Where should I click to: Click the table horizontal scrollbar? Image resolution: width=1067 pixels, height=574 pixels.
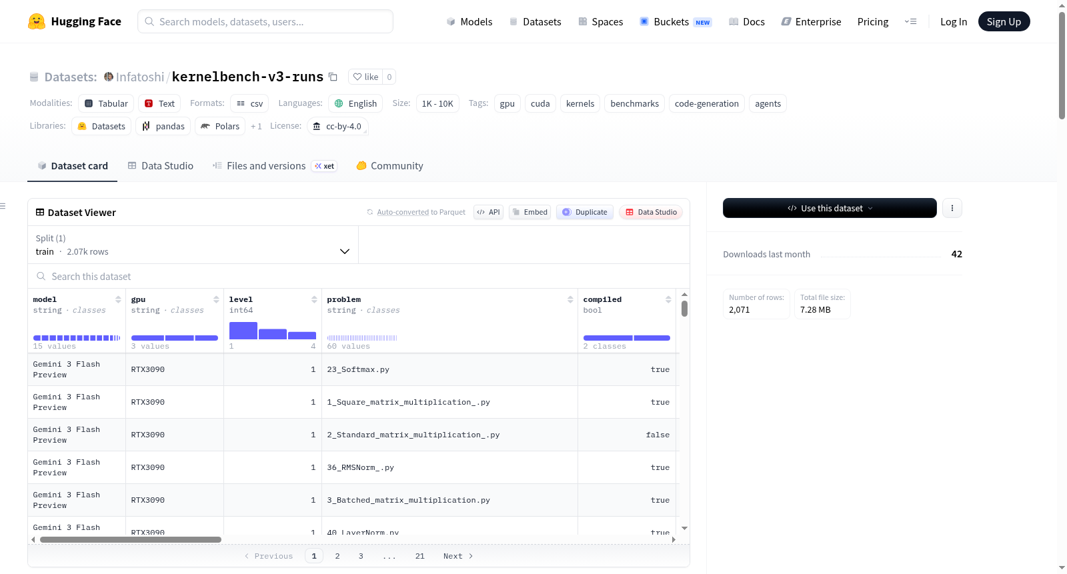click(x=131, y=539)
